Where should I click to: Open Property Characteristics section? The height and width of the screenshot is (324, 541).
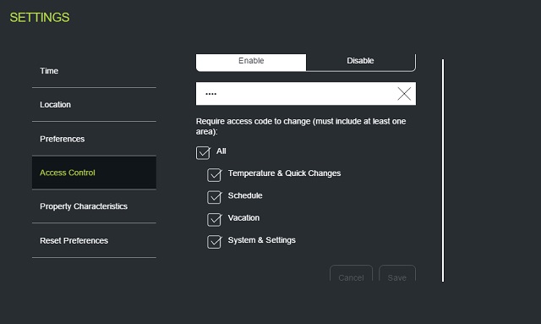click(x=94, y=206)
